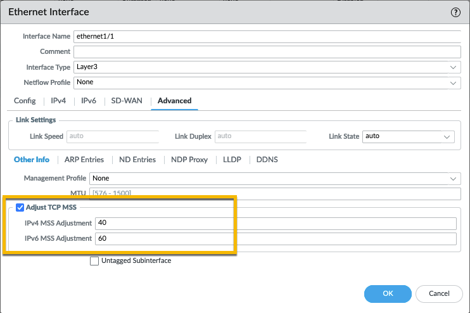The image size is (470, 313).
Task: Open the LLDP sub-tab
Action: 232,160
